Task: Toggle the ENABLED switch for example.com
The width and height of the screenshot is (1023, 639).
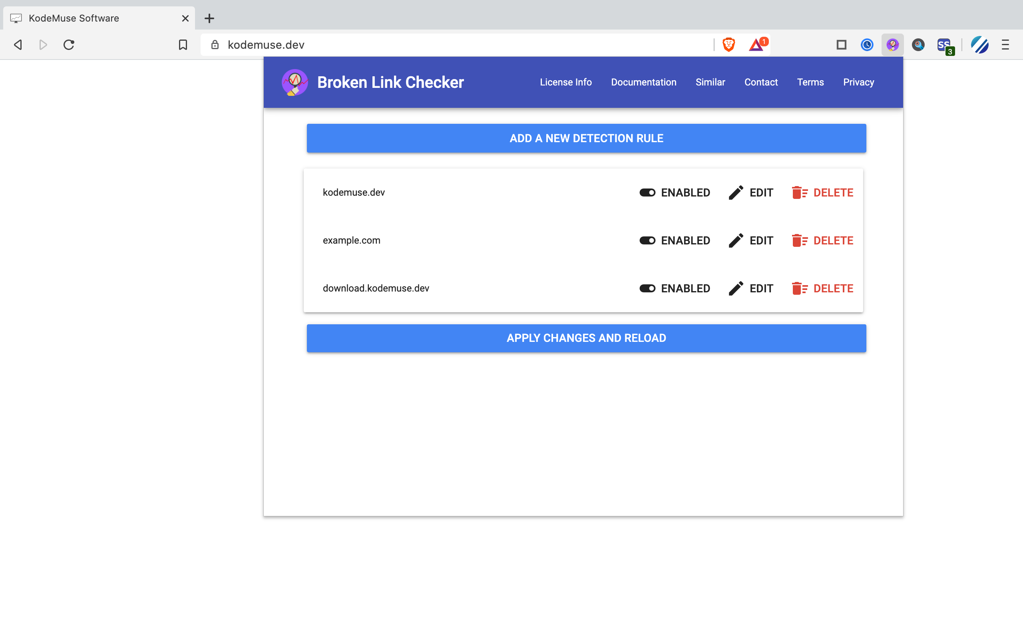Action: click(647, 240)
